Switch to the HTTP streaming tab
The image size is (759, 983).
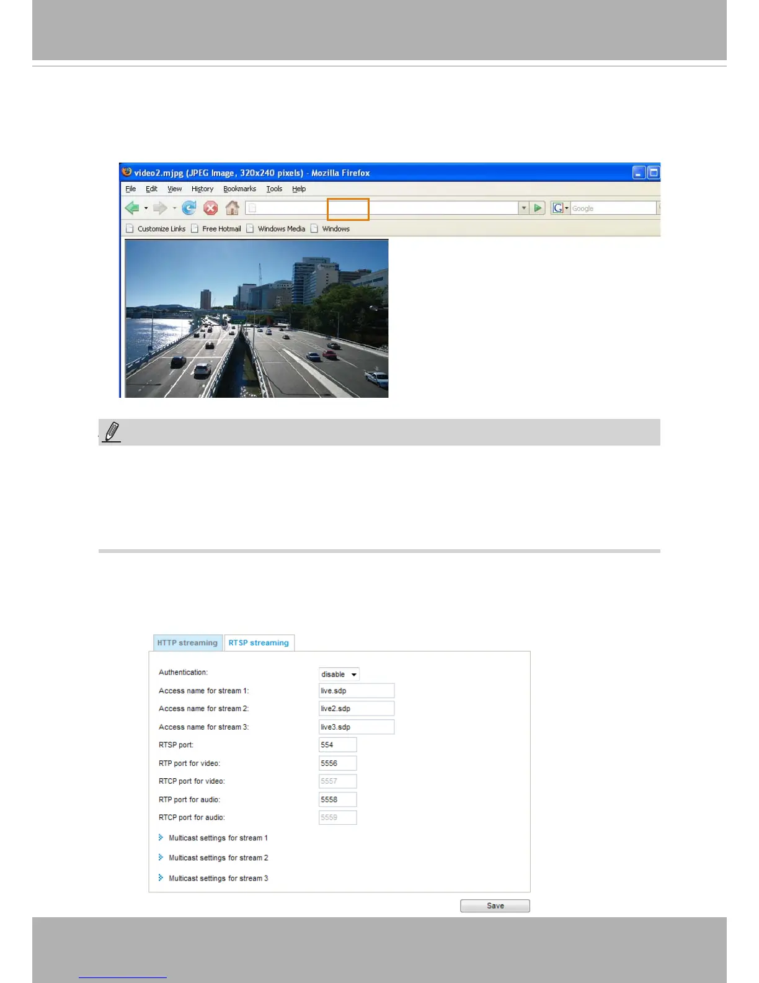pyautogui.click(x=187, y=642)
